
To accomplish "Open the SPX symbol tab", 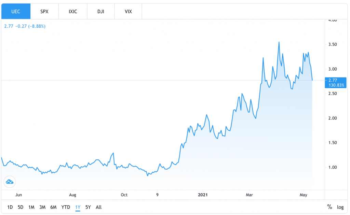I will coord(44,11).
